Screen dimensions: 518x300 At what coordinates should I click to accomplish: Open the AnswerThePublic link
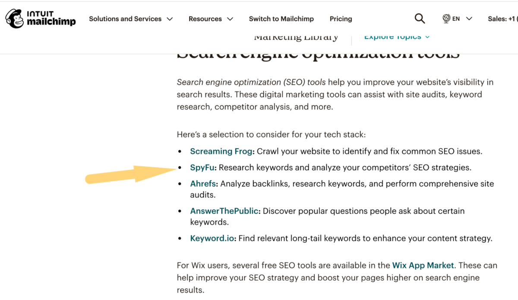pos(224,212)
